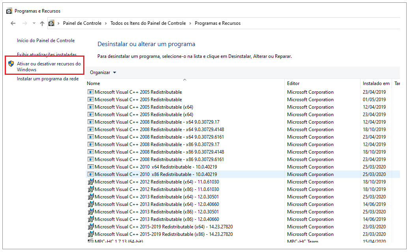This screenshot has width=409, height=252.
Task: Click the icon of Visual C++ 2008 x64 9.0.30729.17
Action: [90, 122]
